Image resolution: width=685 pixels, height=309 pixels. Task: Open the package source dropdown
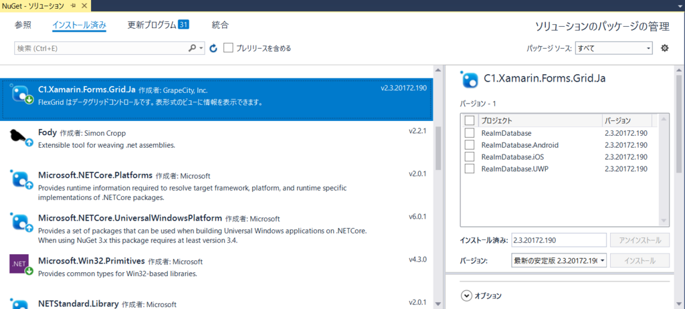[x=614, y=48]
